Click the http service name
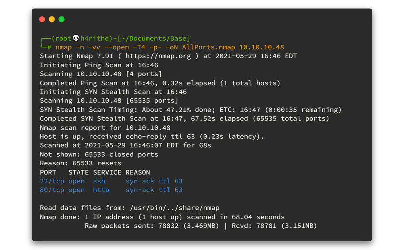The image size is (404, 250). click(101, 190)
